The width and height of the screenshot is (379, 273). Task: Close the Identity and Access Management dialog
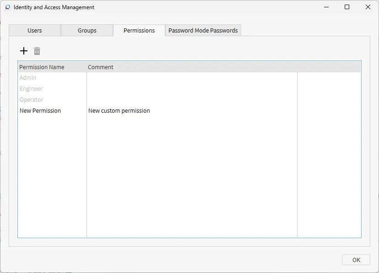(368, 7)
